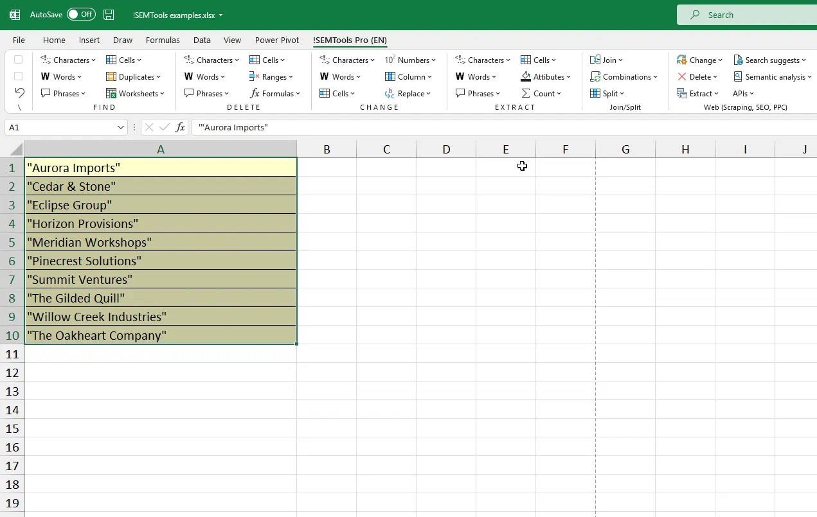Switch to the Draw tab
Viewport: 817px width, 517px height.
123,40
